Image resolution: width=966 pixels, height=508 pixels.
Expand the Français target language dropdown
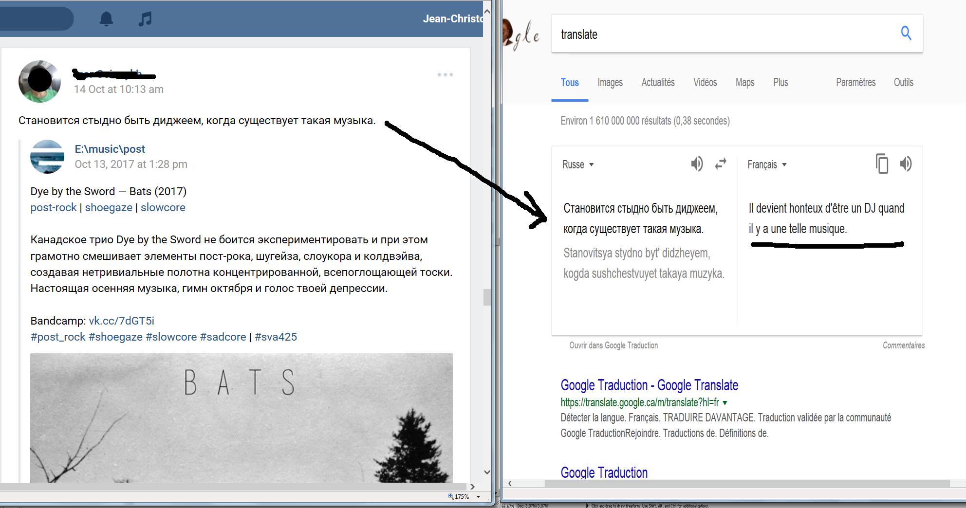[x=767, y=164]
